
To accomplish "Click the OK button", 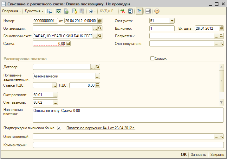I will point(184,155).
